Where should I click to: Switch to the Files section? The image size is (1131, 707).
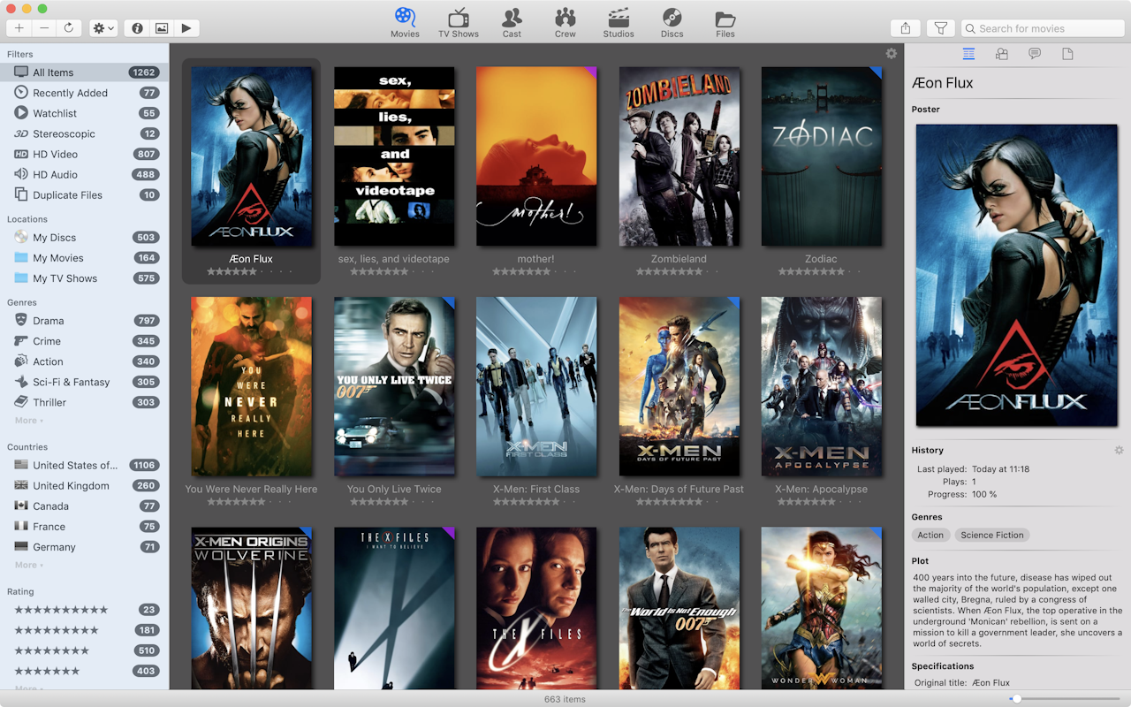click(725, 21)
